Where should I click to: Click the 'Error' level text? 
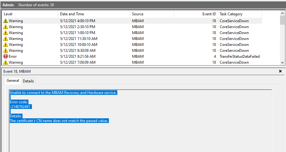[13, 56]
